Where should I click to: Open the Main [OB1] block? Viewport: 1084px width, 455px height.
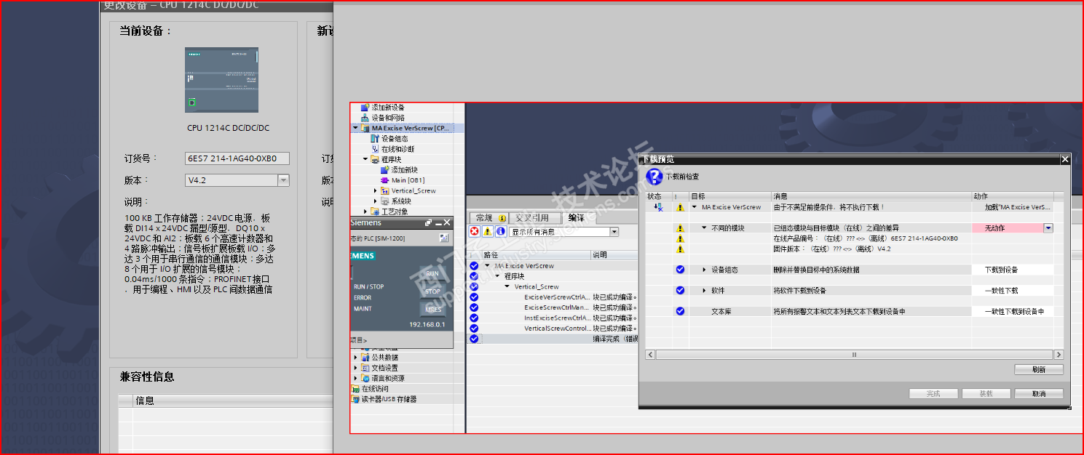(x=407, y=180)
